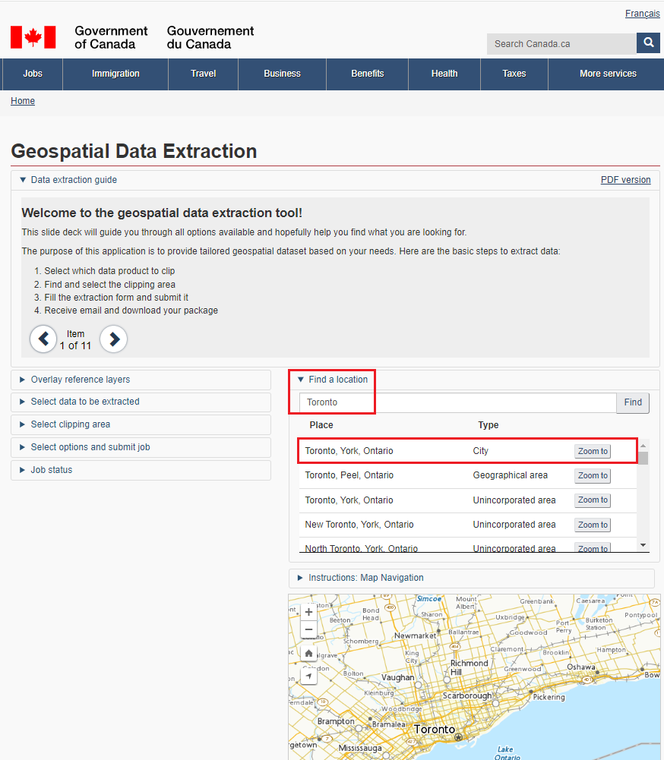Screen dimensions: 664x760
Task: Zoom out on the map with minus
Action: pyautogui.click(x=309, y=629)
